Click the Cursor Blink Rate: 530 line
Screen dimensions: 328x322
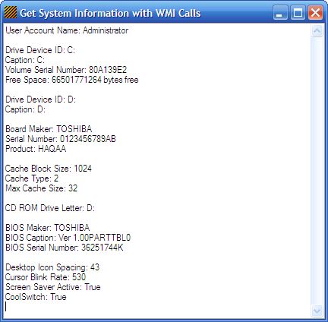46,277
